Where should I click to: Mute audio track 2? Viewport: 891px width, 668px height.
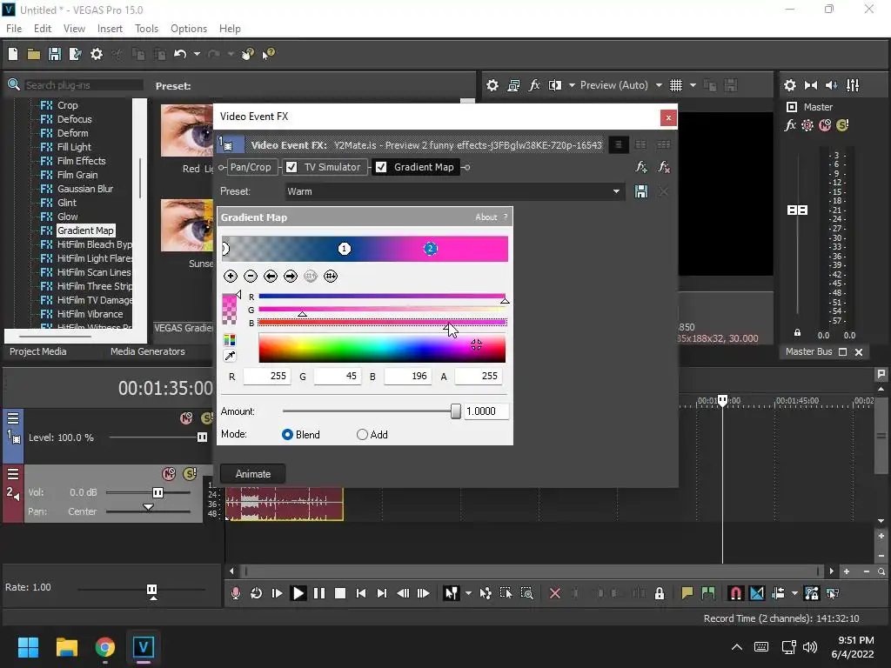click(169, 474)
